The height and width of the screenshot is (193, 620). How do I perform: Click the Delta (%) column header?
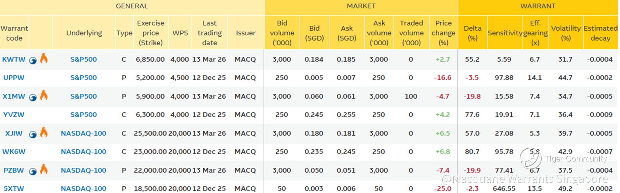tap(472, 33)
